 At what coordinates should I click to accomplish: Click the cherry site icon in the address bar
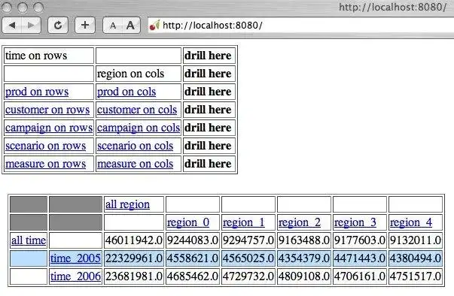click(x=154, y=26)
